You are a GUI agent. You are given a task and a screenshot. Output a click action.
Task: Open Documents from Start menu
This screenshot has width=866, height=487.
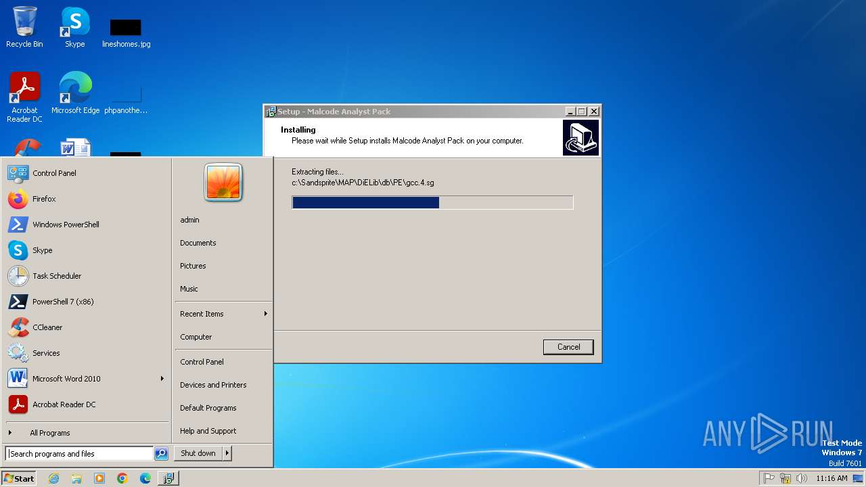coord(223,243)
